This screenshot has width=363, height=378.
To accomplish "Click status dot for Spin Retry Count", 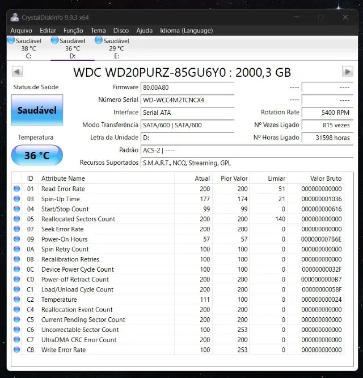I will coord(16,249).
